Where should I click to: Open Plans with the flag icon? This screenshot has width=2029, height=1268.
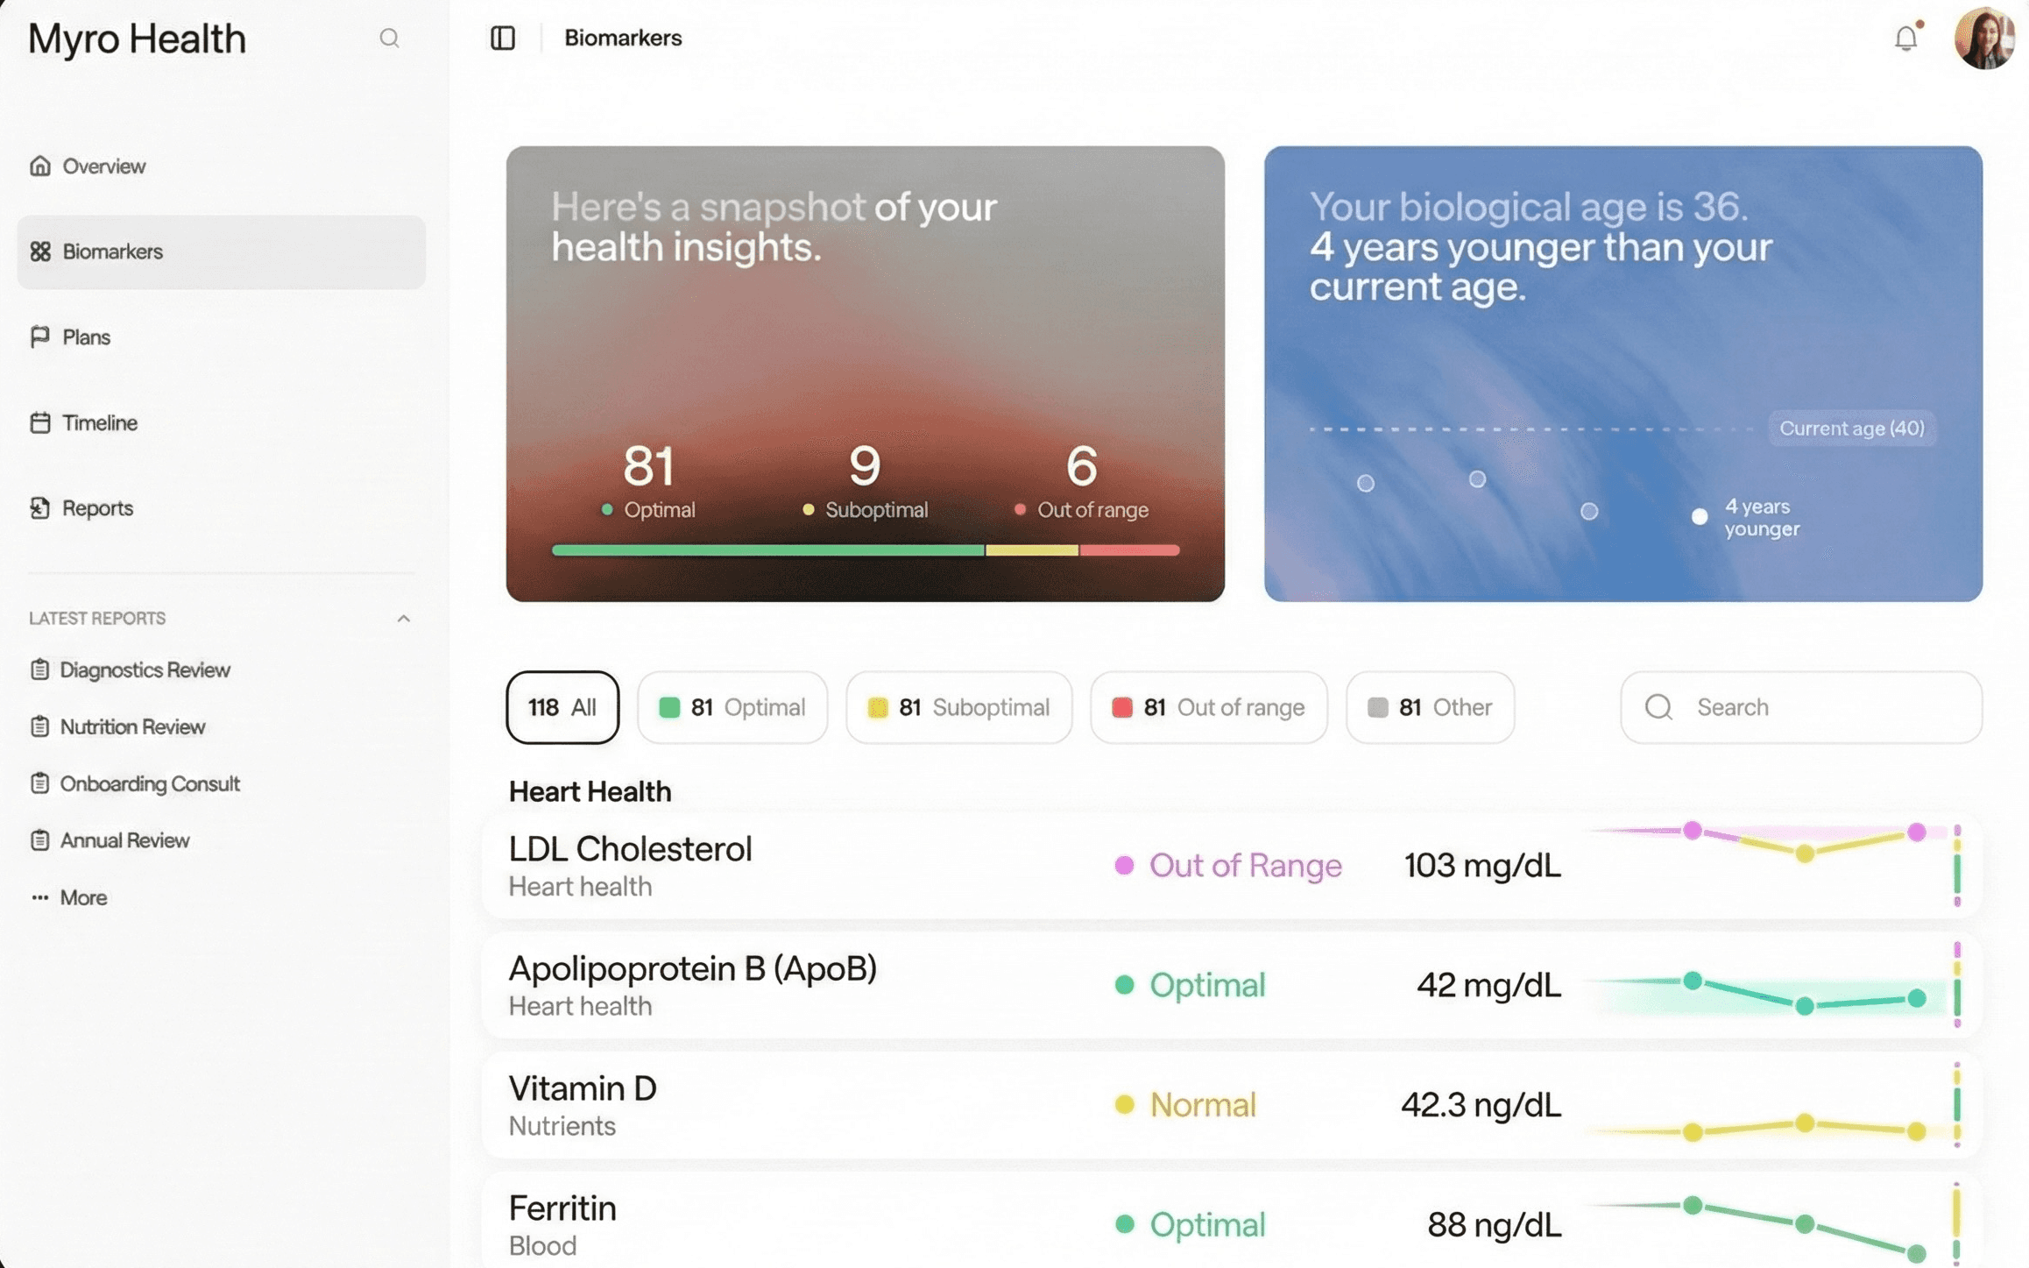[x=40, y=336]
